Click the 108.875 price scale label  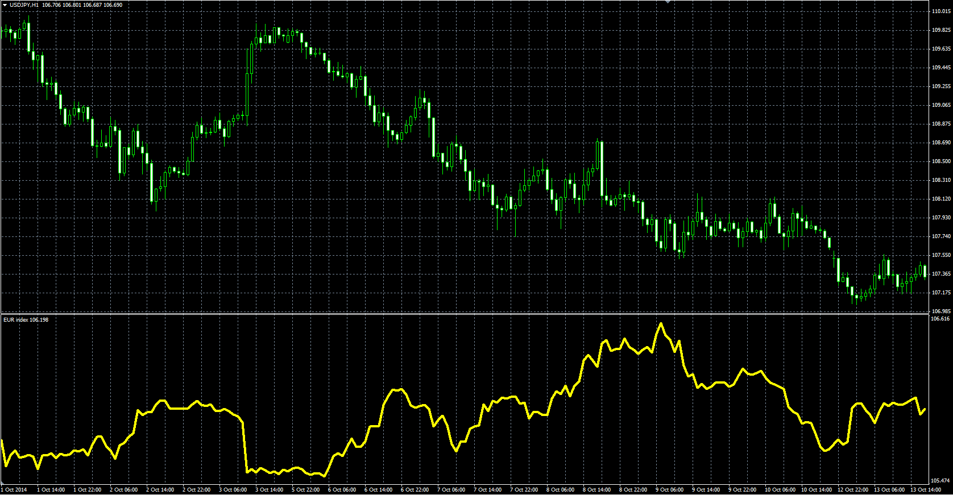pos(941,124)
